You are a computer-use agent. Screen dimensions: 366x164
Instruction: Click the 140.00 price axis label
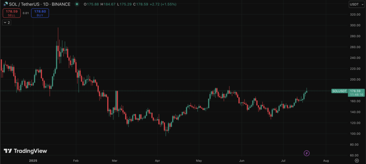tap(356, 112)
